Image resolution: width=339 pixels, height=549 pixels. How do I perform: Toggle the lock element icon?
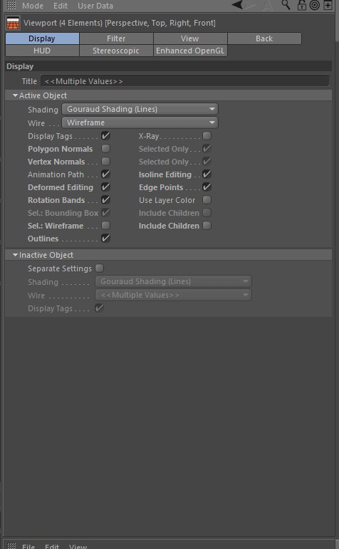pyautogui.click(x=301, y=5)
